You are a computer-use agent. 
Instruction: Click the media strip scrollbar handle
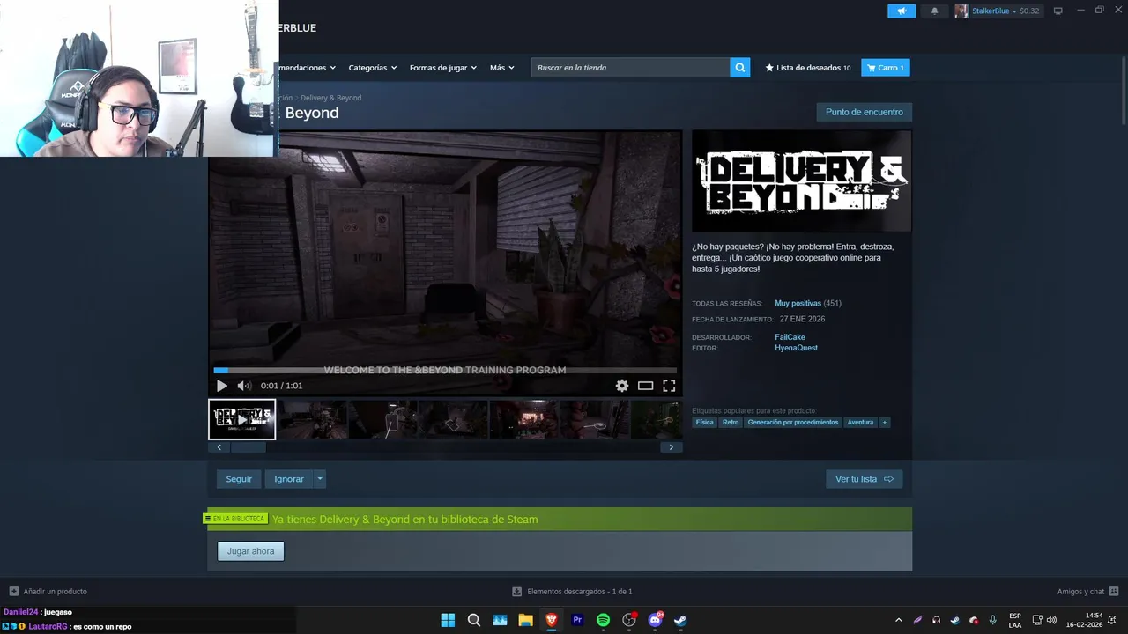(x=248, y=447)
